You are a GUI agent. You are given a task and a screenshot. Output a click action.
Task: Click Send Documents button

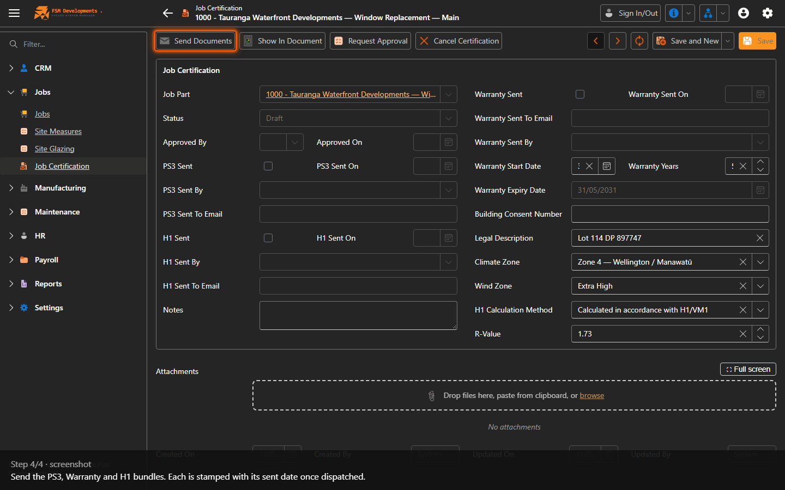(196, 41)
